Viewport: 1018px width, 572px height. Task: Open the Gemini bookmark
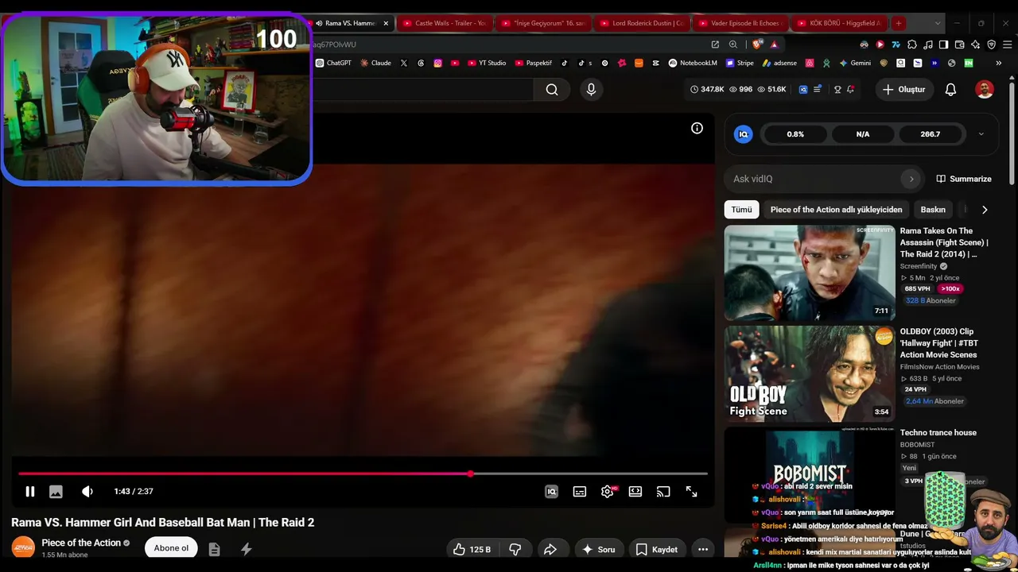click(854, 63)
